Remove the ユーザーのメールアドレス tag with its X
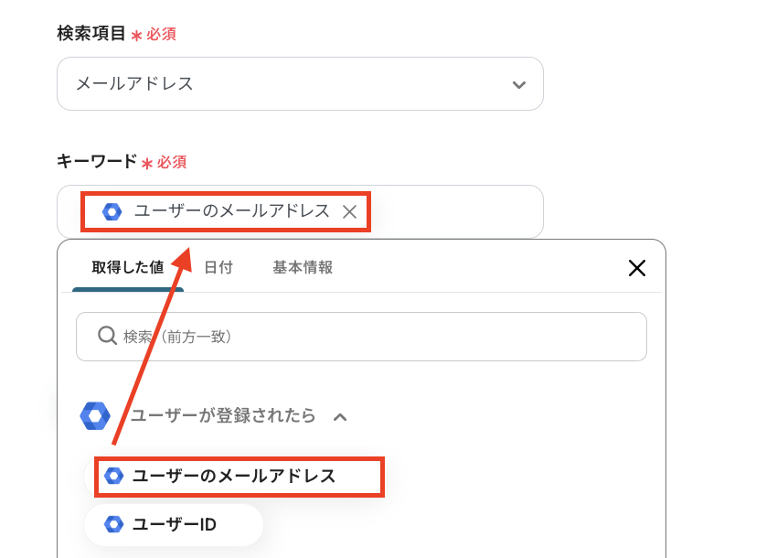The height and width of the screenshot is (558, 777). pos(349,212)
